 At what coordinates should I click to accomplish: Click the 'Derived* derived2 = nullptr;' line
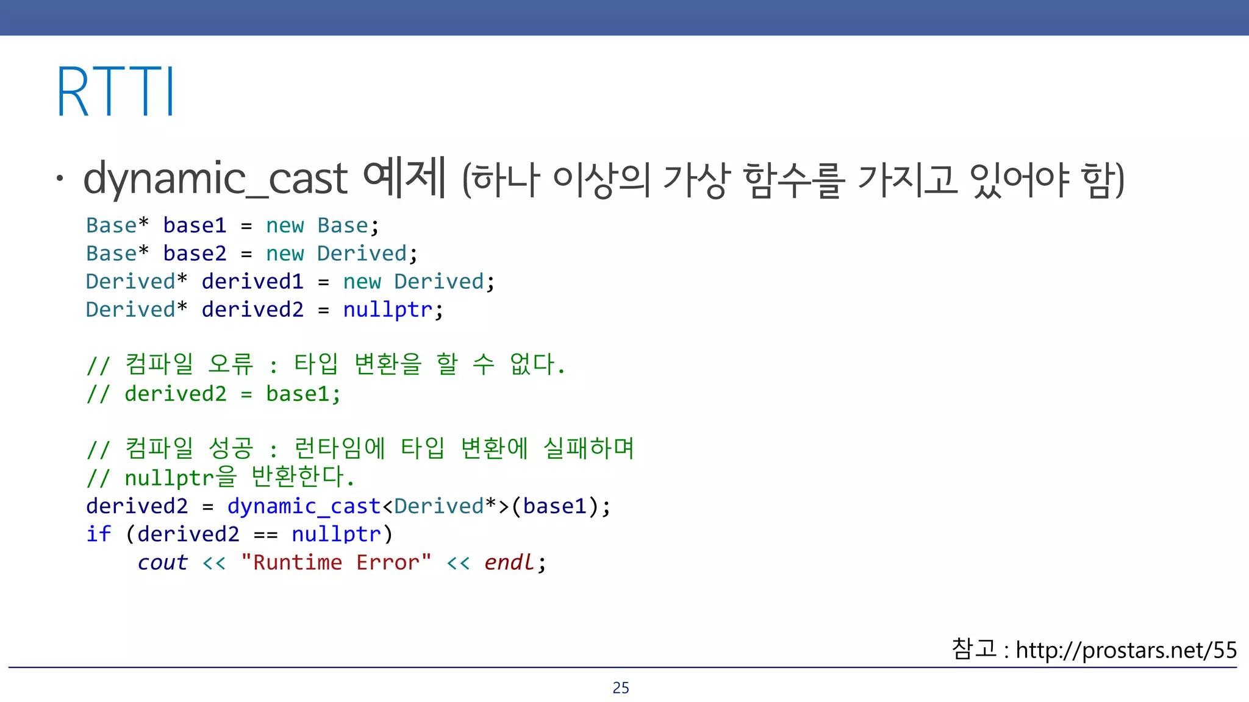pyautogui.click(x=264, y=310)
